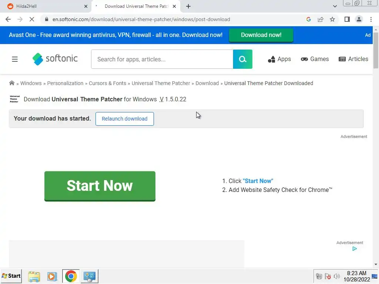Click the scrollbar up arrow
This screenshot has width=379, height=284.
click(376, 30)
